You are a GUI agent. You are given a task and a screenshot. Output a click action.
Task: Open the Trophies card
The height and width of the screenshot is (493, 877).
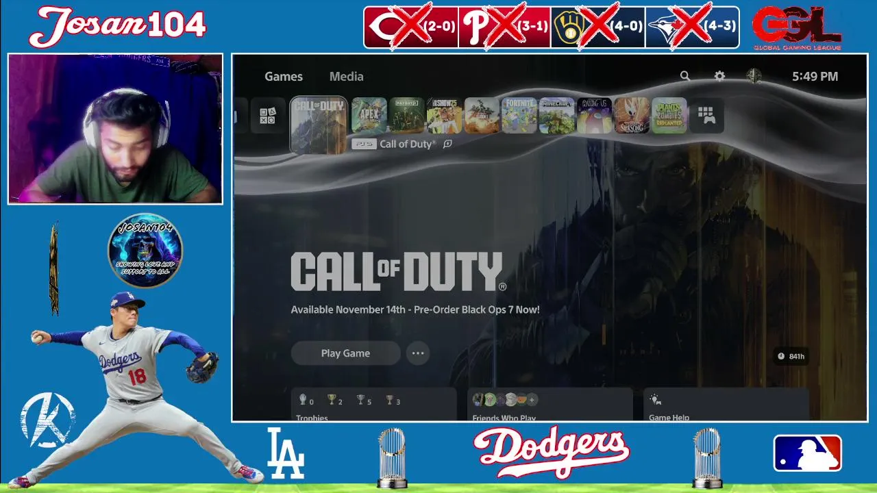(x=373, y=405)
